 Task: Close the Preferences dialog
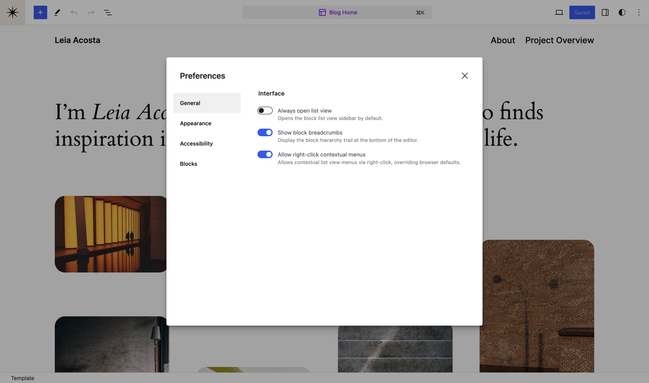click(x=465, y=76)
